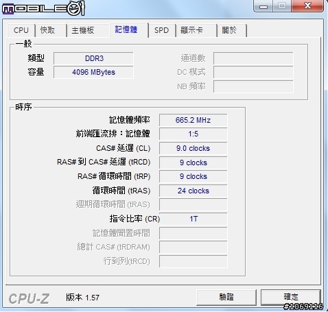Image resolution: width=328 pixels, height=312 pixels.
Task: Click the empty 記憶體閒置時間 field
Action: pos(194,233)
